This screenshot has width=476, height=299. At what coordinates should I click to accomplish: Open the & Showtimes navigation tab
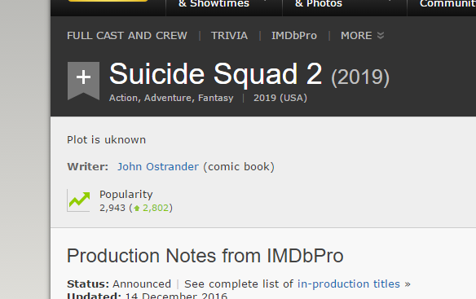pyautogui.click(x=214, y=4)
